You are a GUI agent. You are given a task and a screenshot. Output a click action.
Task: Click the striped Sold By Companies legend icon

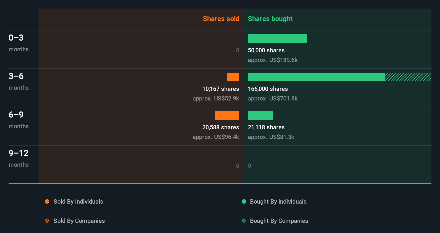[x=47, y=221]
